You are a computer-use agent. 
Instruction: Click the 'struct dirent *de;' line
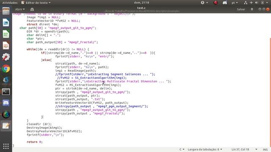pos(43,24)
